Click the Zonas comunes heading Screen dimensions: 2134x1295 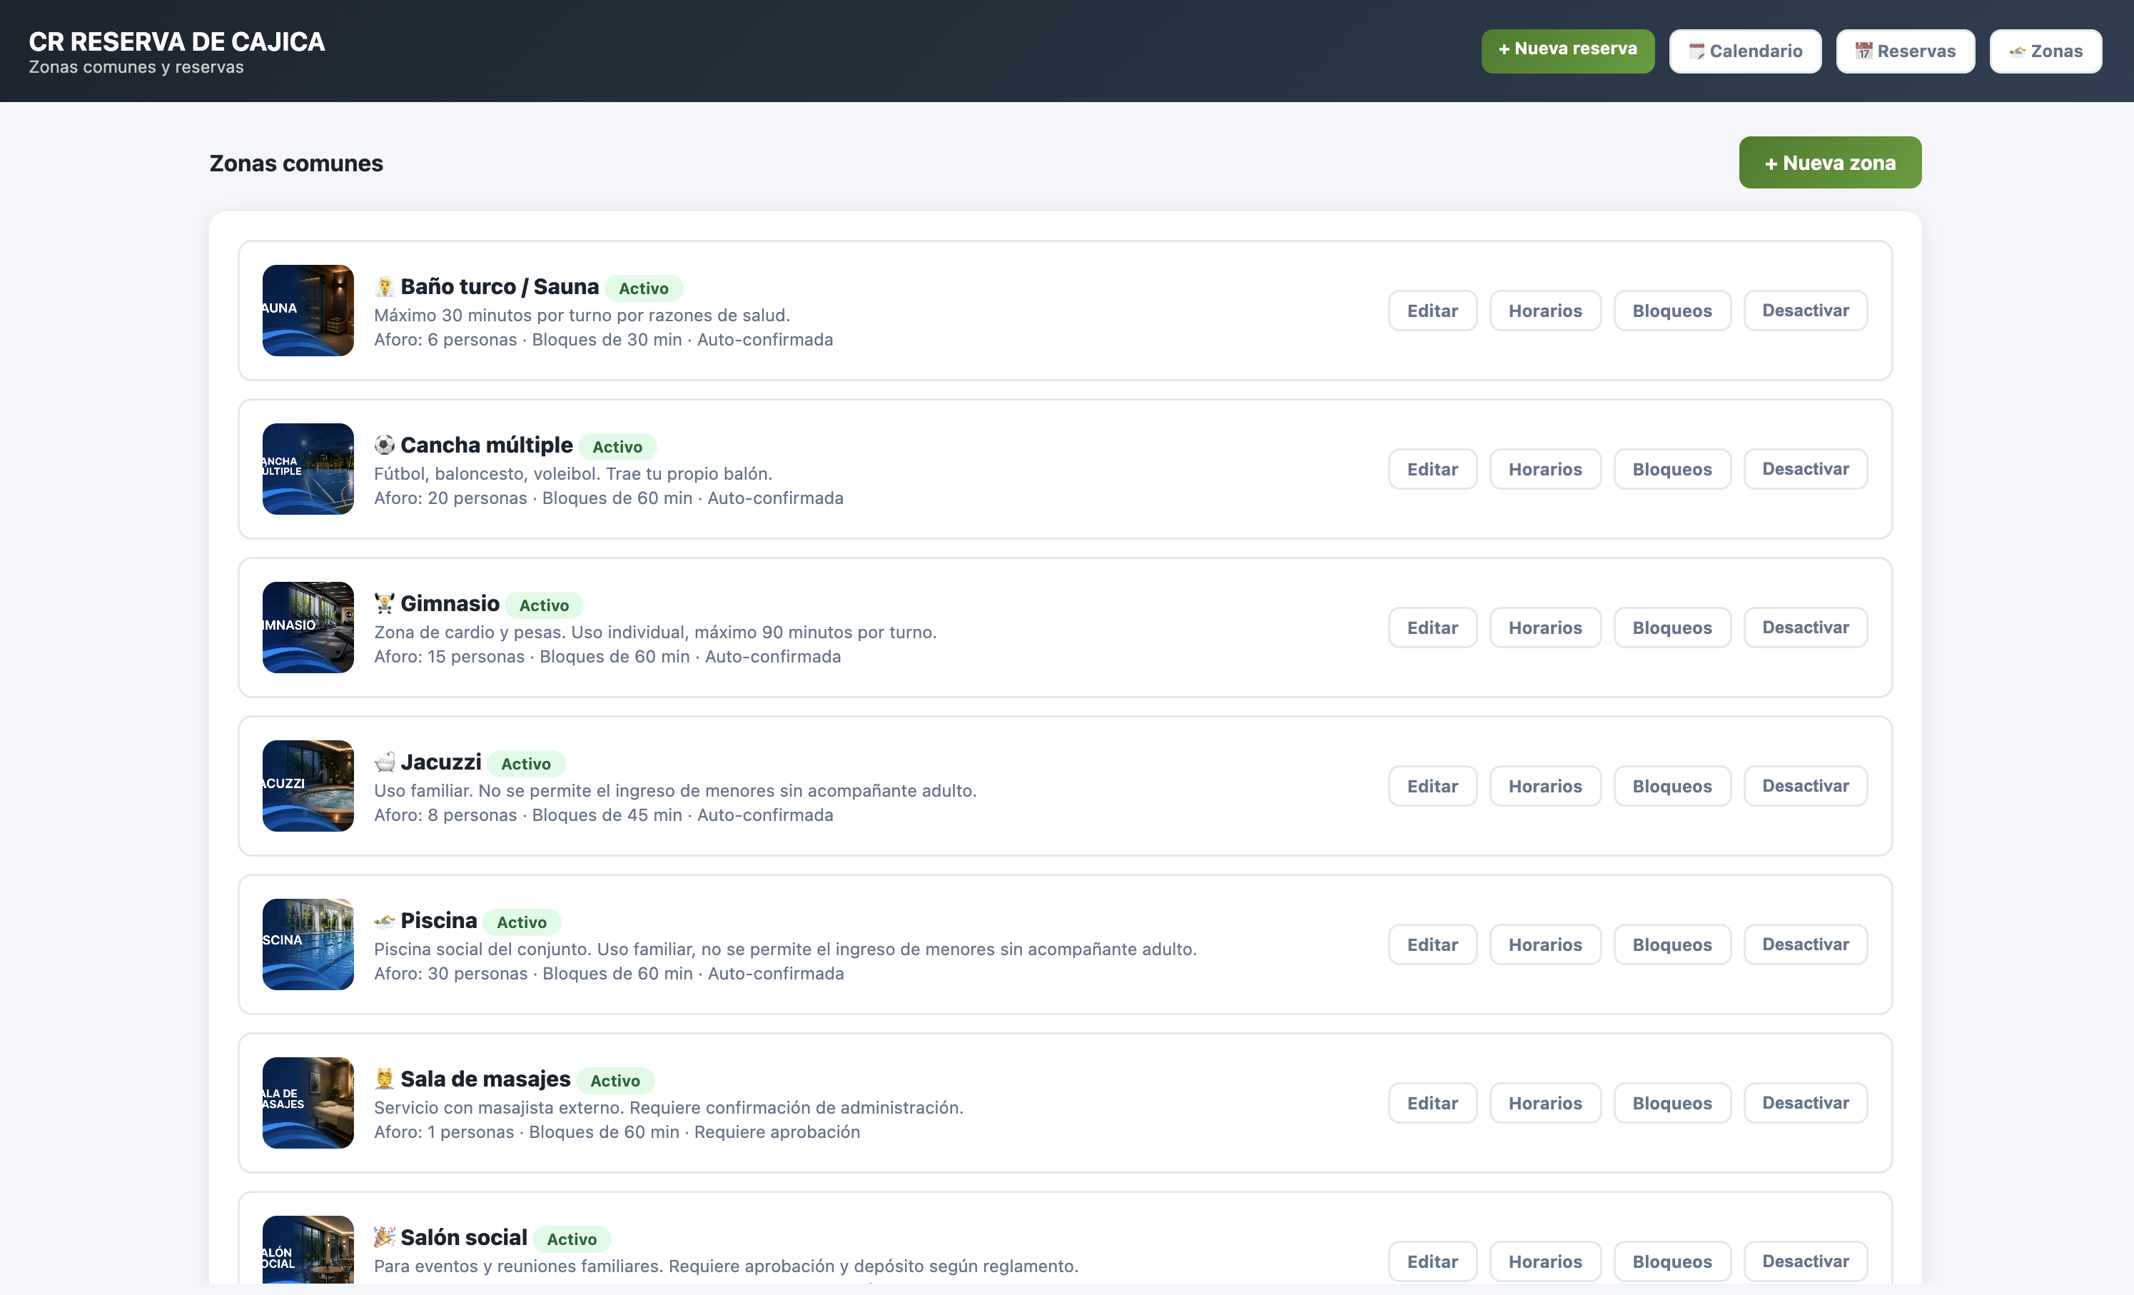(296, 163)
